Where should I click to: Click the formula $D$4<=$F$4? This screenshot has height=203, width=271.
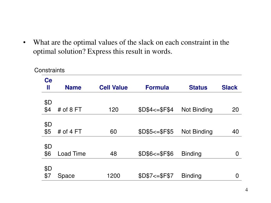156,110
